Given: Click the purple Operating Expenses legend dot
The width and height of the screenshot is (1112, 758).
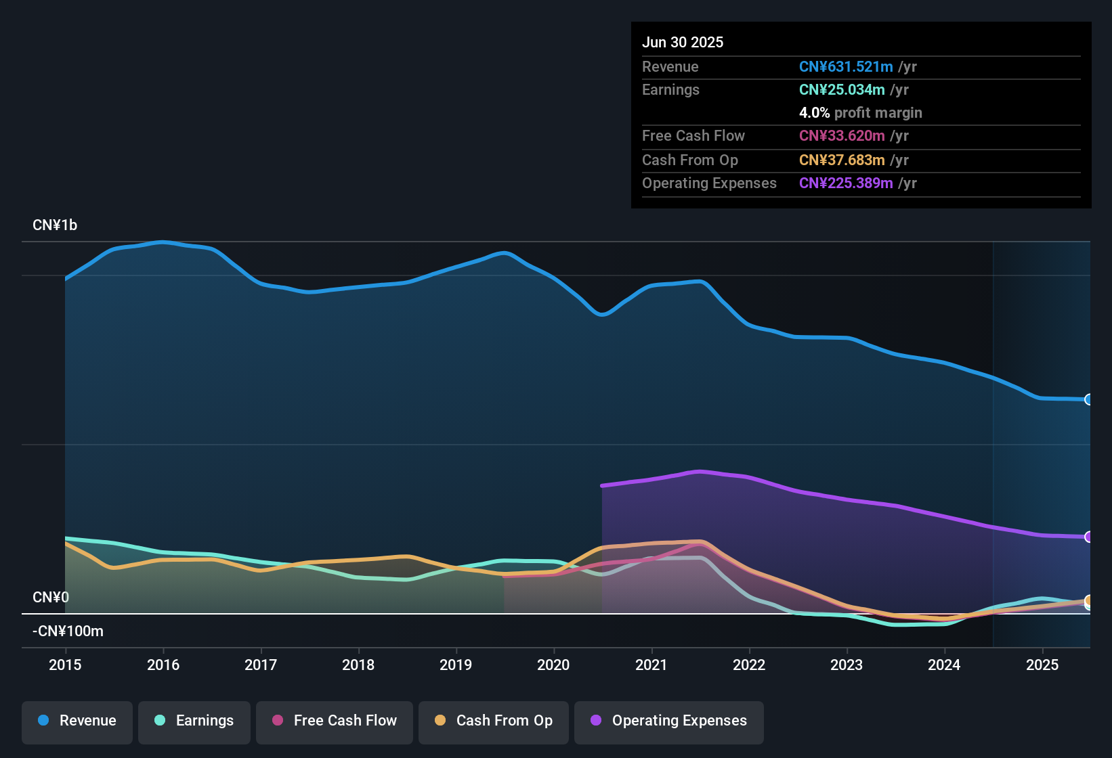Looking at the screenshot, I should pyautogui.click(x=596, y=721).
